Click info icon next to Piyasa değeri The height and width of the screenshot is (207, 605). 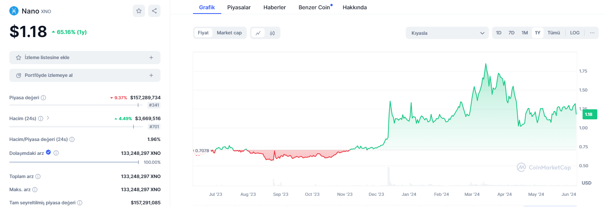43,98
